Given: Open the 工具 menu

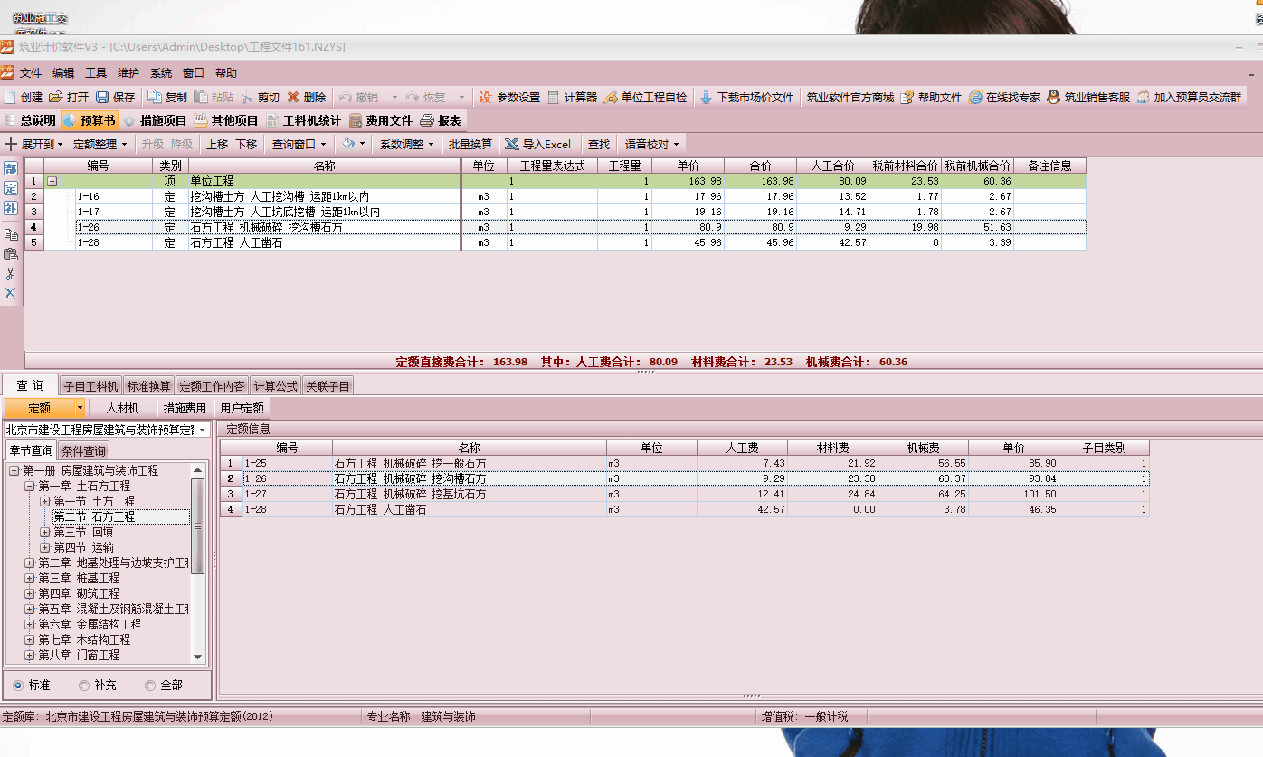Looking at the screenshot, I should 96,73.
